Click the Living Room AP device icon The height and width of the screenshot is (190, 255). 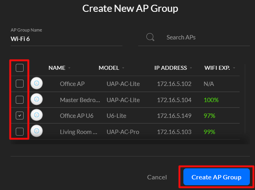point(37,131)
